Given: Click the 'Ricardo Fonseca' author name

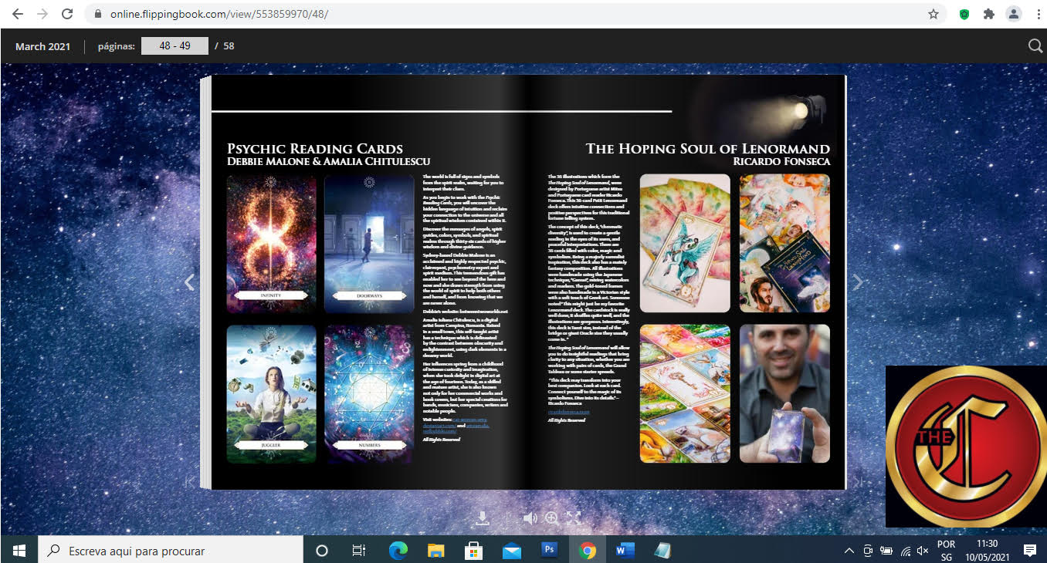Looking at the screenshot, I should coord(781,161).
